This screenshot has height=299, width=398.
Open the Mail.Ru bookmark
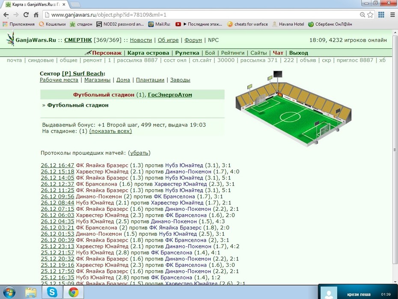(x=159, y=24)
